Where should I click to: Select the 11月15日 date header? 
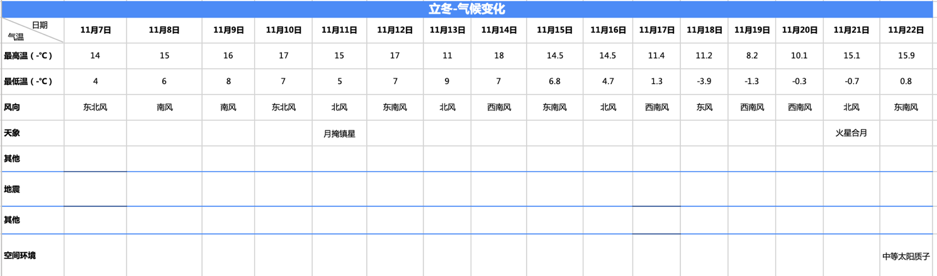tap(554, 30)
